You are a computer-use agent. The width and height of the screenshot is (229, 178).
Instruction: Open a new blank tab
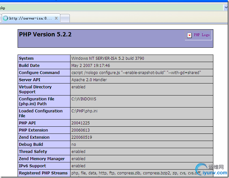coord(65,19)
